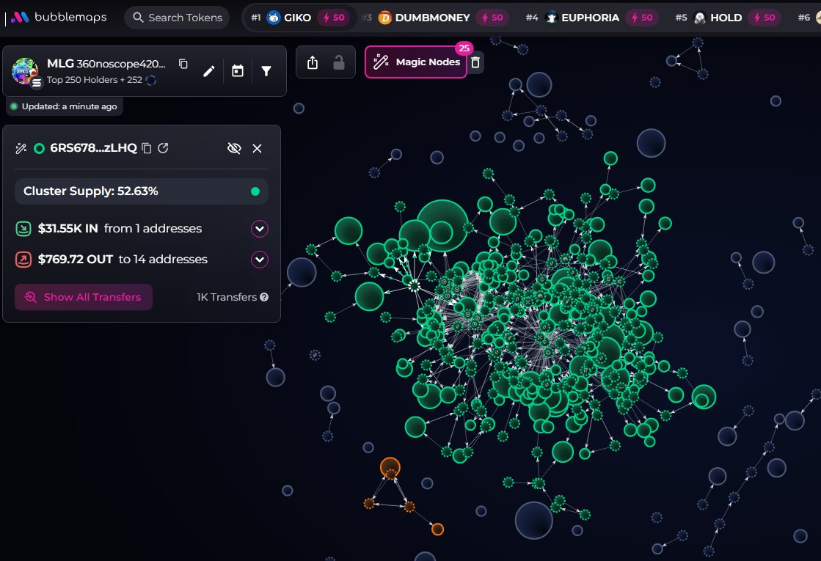This screenshot has height=561, width=821.
Task: Copy the 6RS678...zLHQ wallet address
Action: click(147, 148)
